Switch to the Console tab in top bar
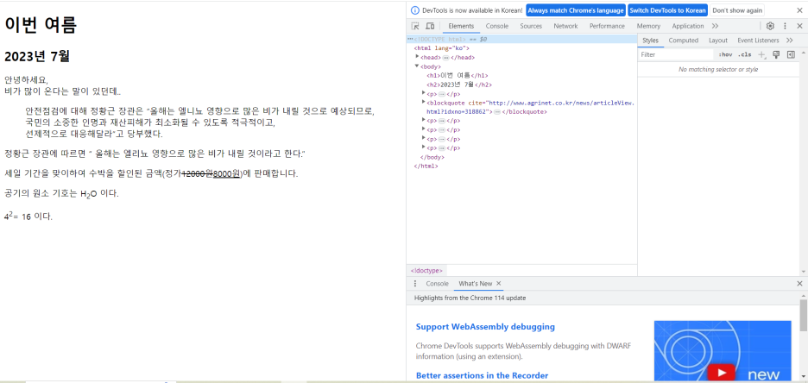Viewport: 808px width, 383px height. (496, 26)
